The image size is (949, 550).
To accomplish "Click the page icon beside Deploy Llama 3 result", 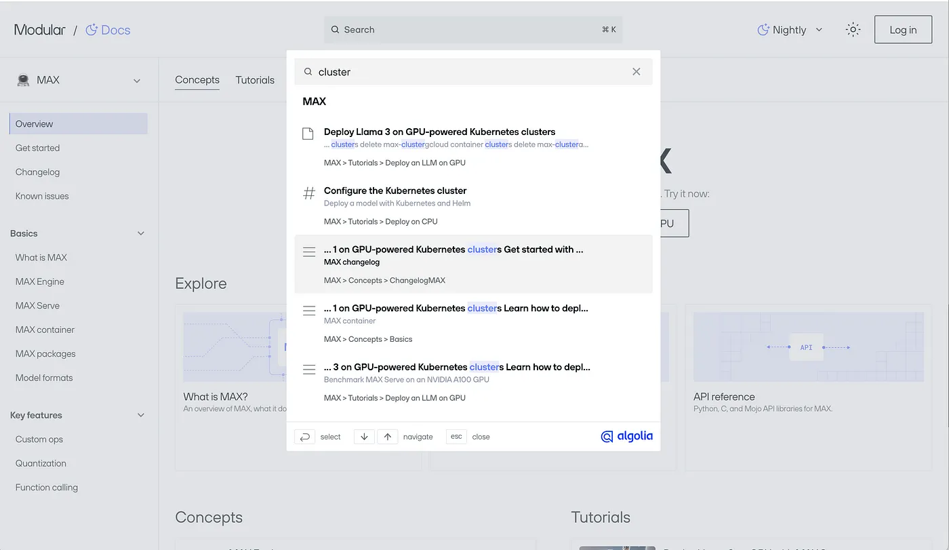I will point(308,134).
